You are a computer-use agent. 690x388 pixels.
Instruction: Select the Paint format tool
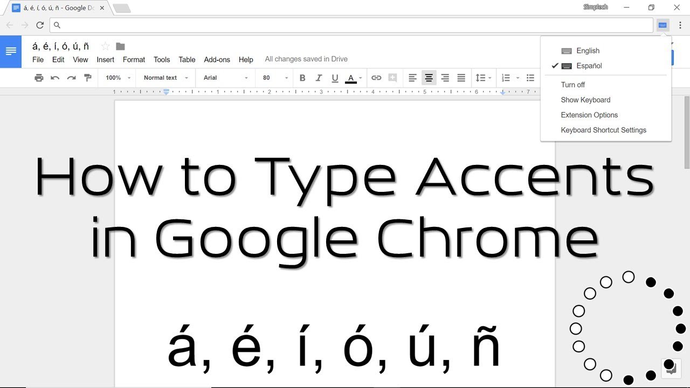pyautogui.click(x=88, y=78)
